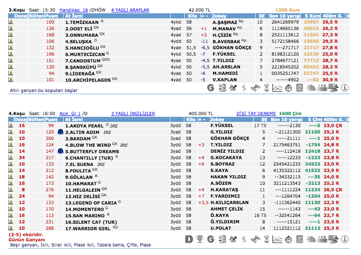Click the info icon under race 3
361x255 pixels.
344,88
